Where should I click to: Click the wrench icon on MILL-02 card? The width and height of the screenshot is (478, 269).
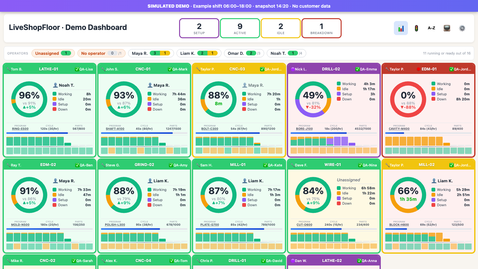click(x=387, y=165)
